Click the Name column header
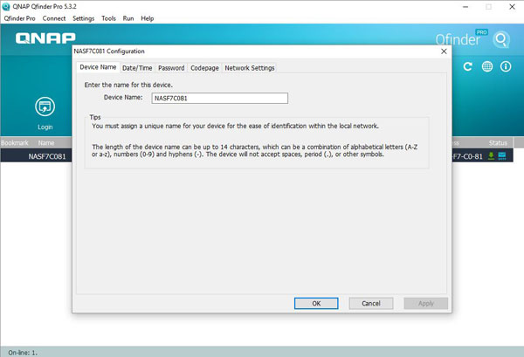 (46, 143)
